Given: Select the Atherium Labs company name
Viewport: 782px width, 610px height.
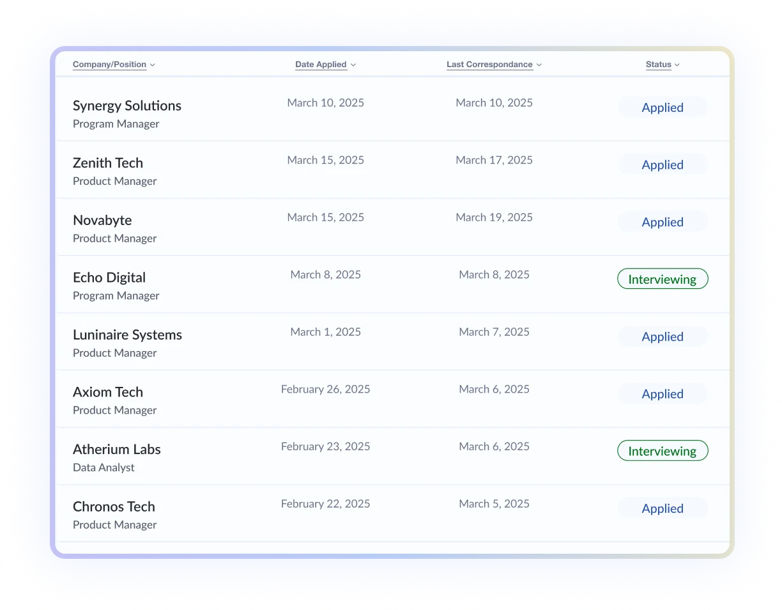Looking at the screenshot, I should coord(117,450).
